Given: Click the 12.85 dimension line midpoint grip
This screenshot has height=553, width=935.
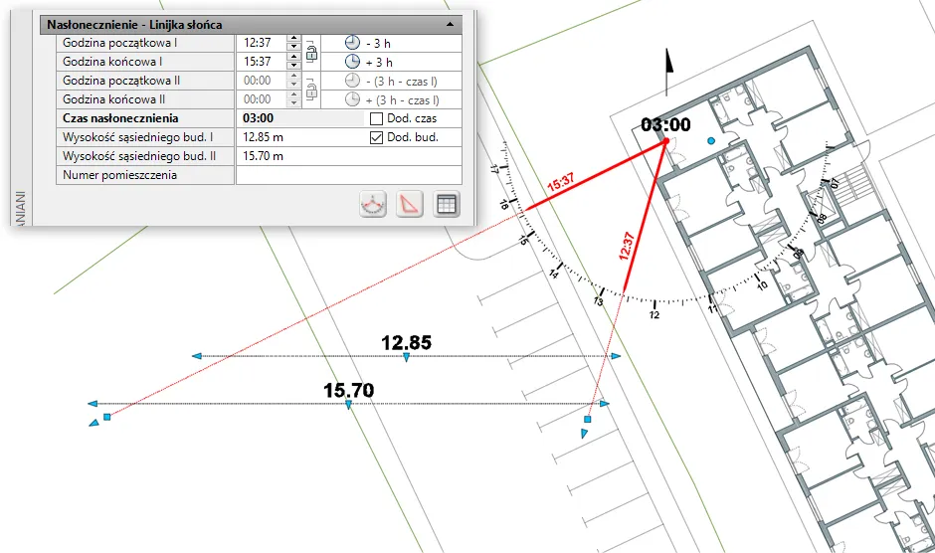Looking at the screenshot, I should [x=406, y=356].
